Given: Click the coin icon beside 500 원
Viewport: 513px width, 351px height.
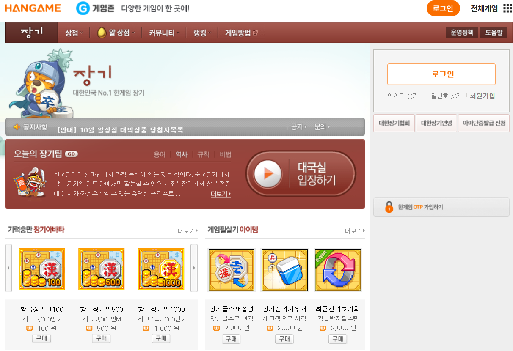Looking at the screenshot, I should click(x=89, y=328).
